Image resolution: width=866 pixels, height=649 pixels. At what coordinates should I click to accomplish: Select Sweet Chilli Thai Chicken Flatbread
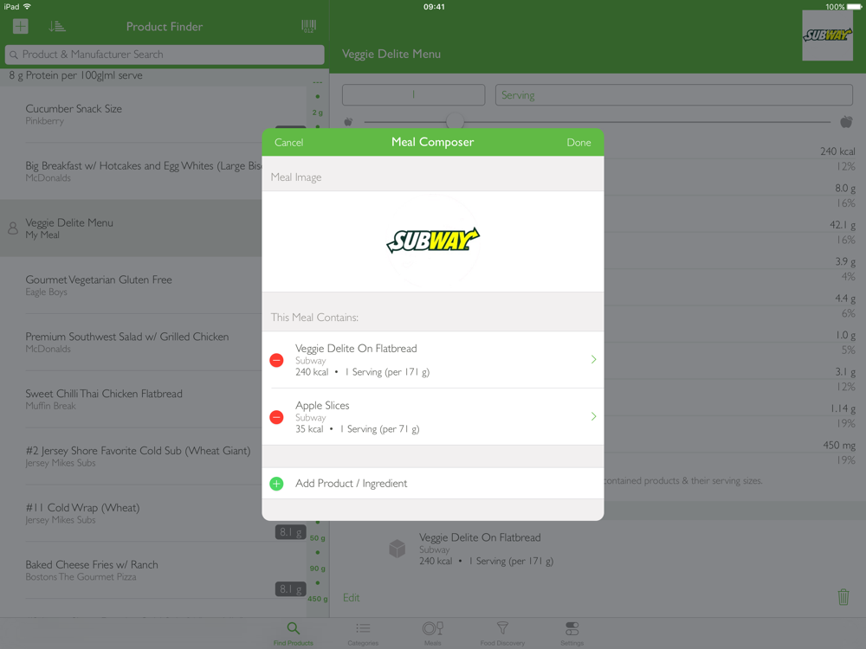[x=131, y=399]
